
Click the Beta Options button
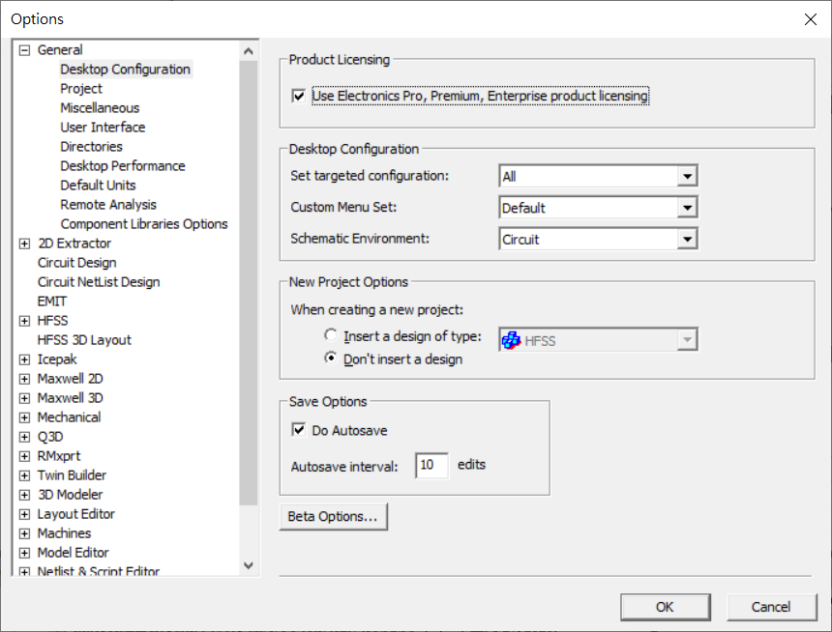point(333,516)
